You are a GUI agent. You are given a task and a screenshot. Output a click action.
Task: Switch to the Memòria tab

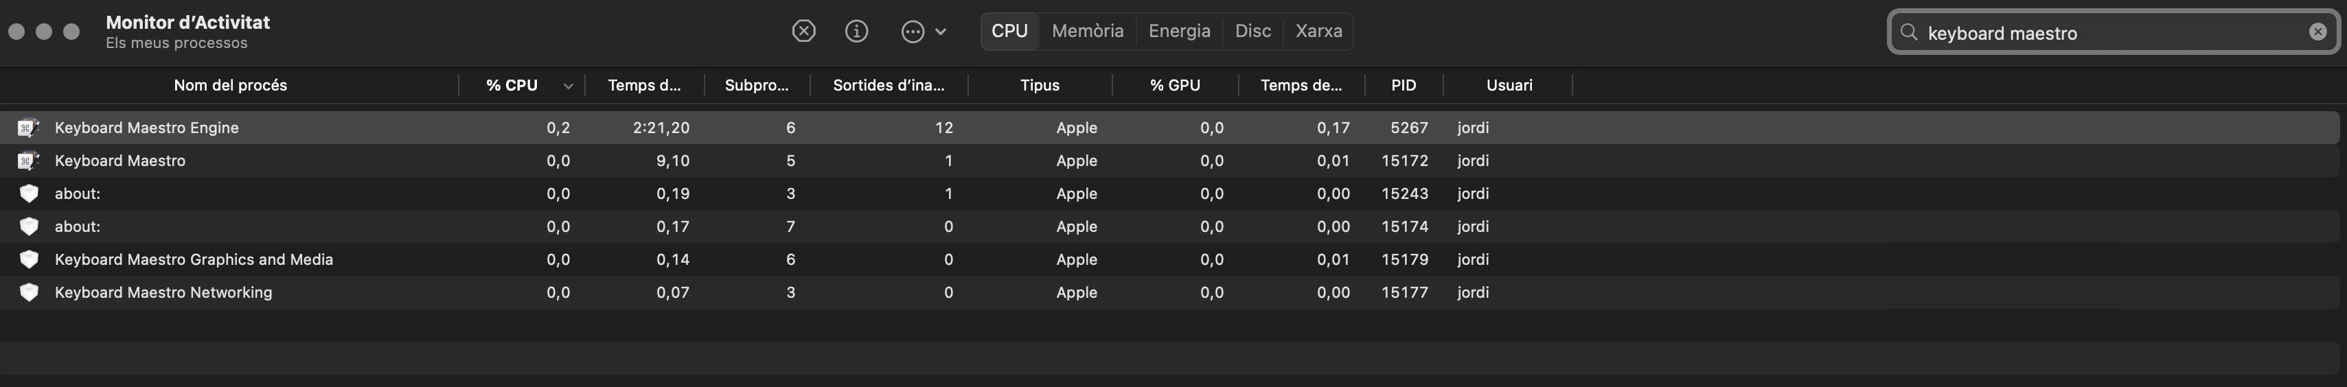coord(1088,31)
